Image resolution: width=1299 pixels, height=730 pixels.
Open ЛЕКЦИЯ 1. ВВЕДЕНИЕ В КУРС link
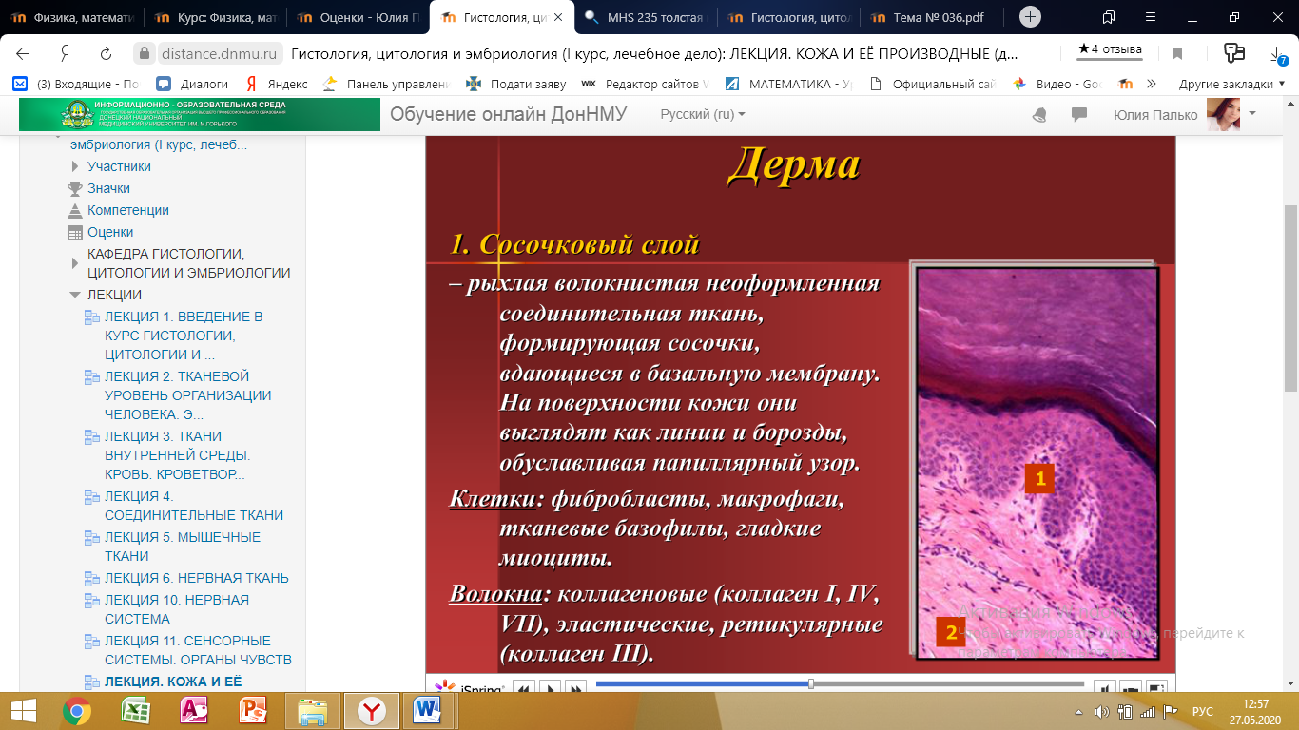(x=184, y=336)
